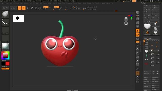Click the head-shaped camera navigation widget
162x91 pixels.
(126, 21)
